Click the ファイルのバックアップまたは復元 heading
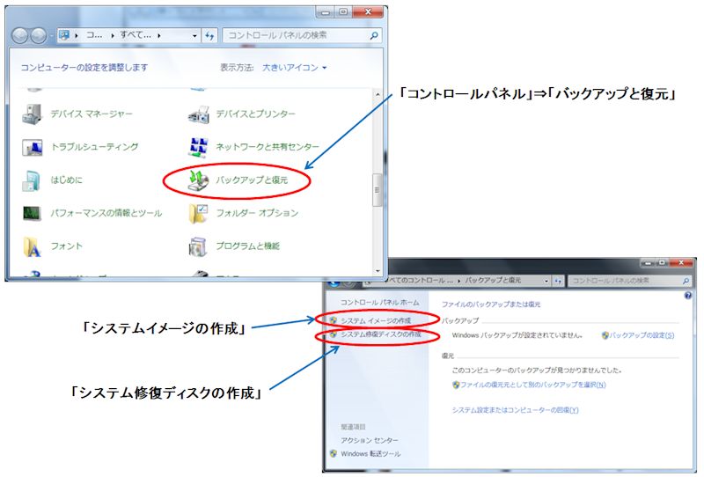 coord(491,305)
